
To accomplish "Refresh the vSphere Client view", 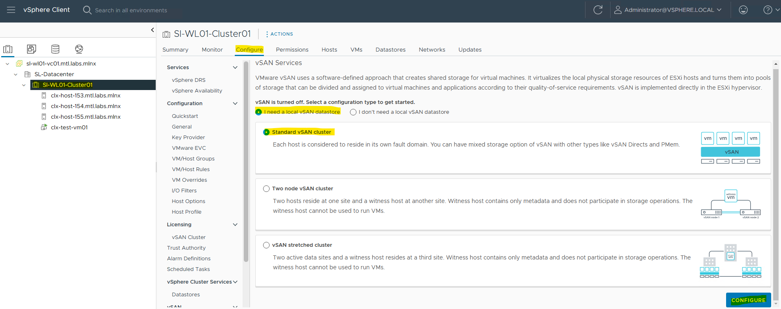I will 598,10.
